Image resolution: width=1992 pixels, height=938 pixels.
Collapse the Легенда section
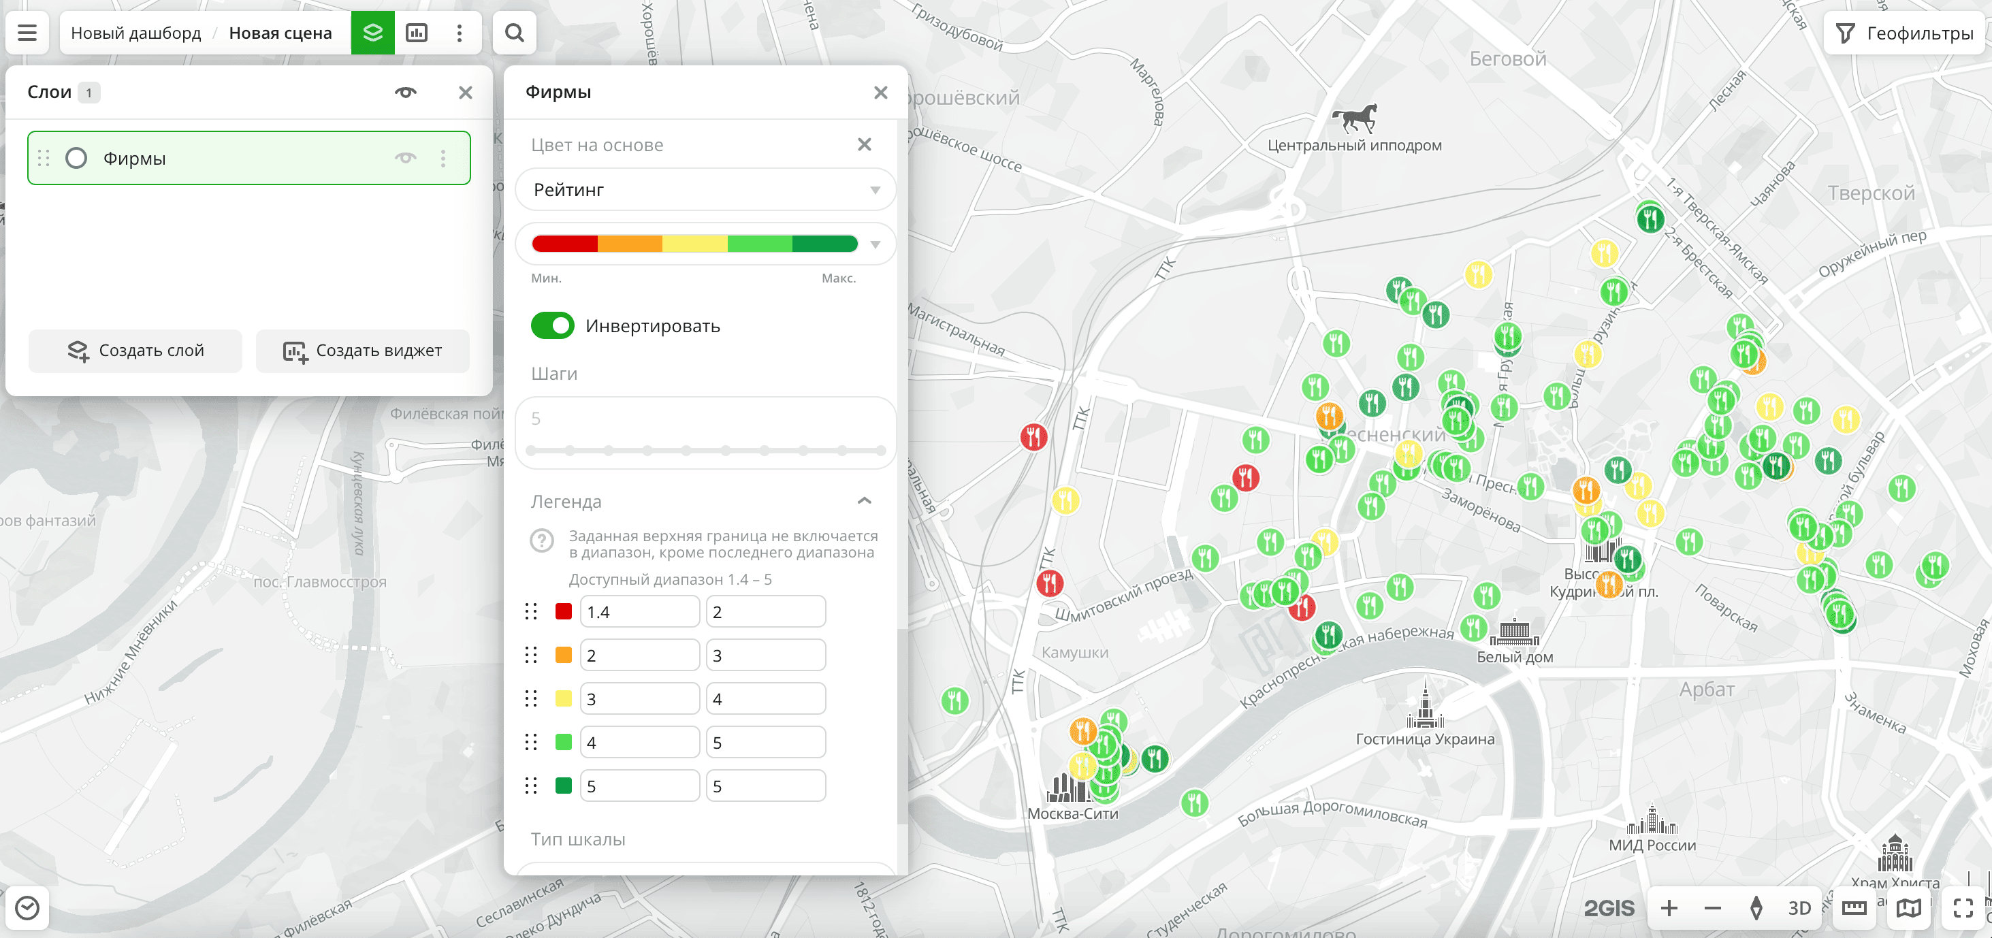[864, 501]
